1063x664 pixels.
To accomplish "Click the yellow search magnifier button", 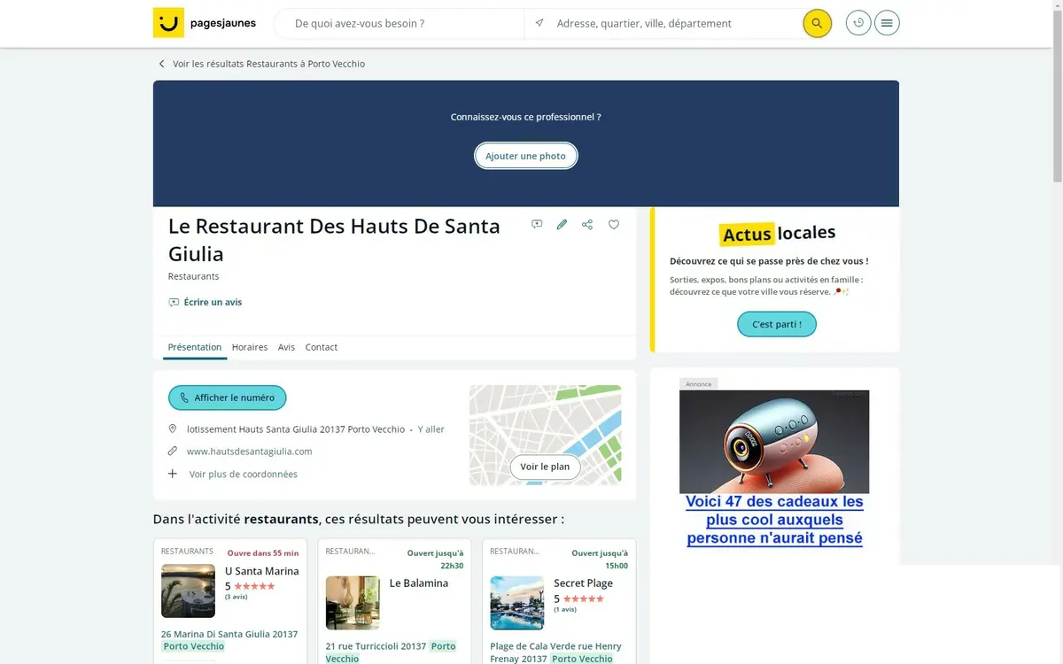I will click(x=817, y=23).
